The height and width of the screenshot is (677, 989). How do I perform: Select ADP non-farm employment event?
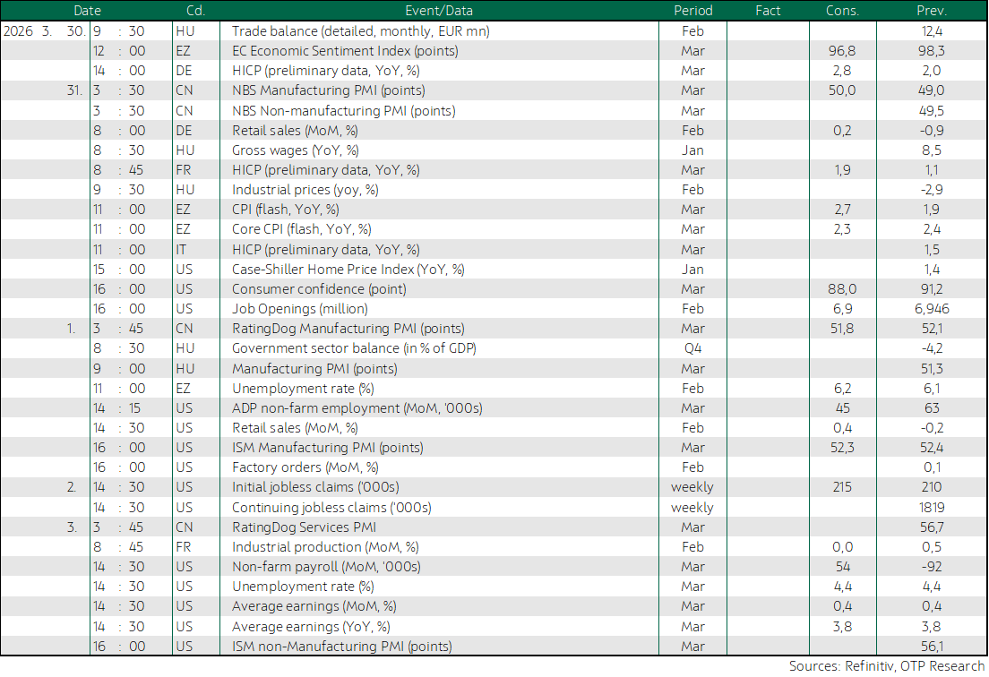(x=357, y=408)
